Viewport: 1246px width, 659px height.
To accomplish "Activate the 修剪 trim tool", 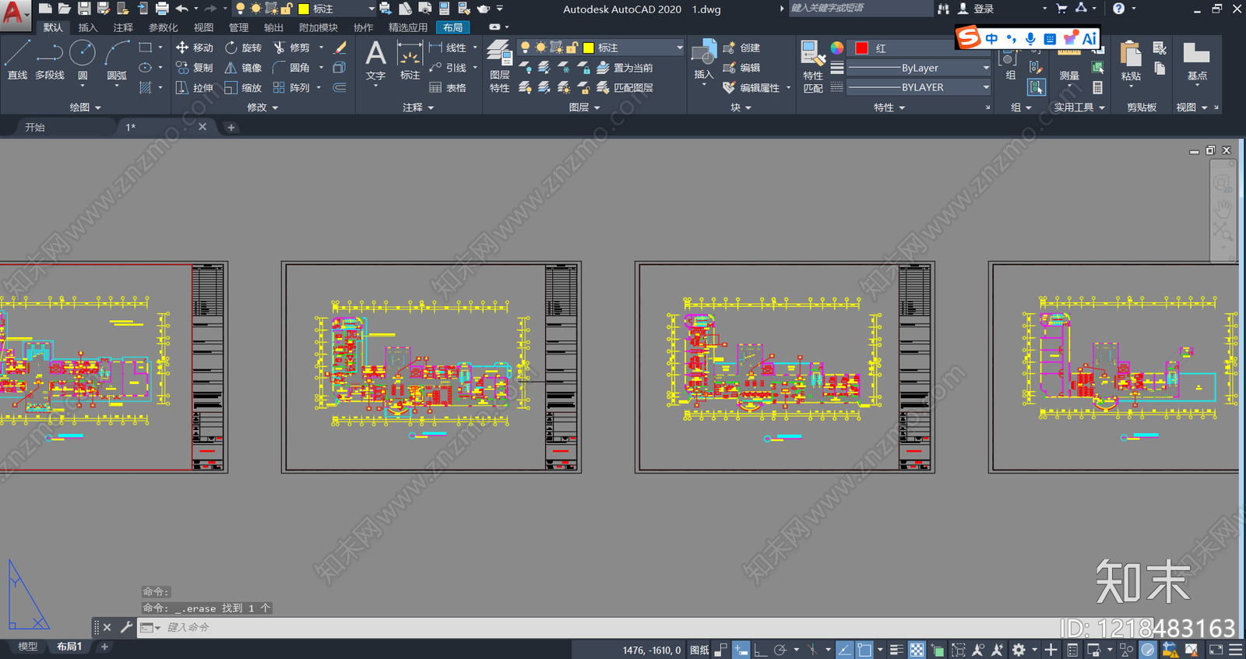I will tap(291, 48).
